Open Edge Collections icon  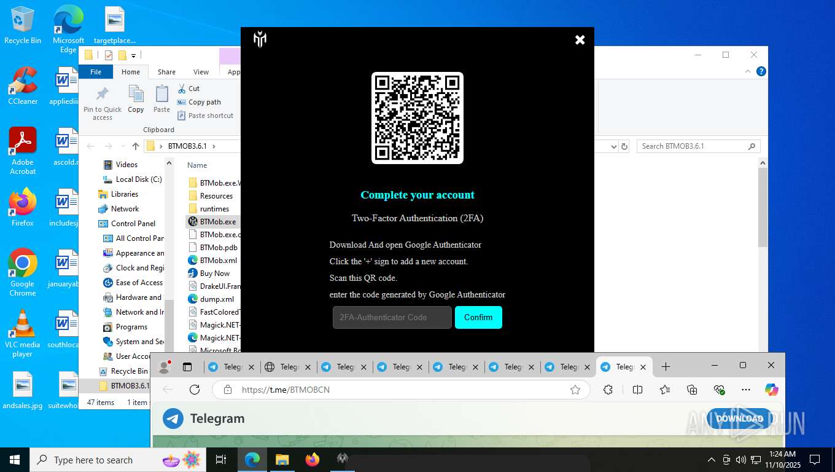click(692, 390)
